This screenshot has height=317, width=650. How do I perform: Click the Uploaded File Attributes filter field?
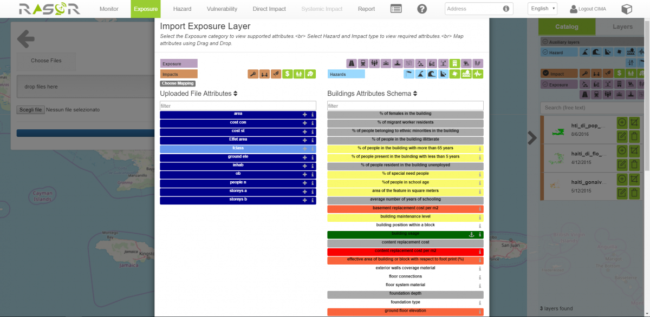(238, 106)
